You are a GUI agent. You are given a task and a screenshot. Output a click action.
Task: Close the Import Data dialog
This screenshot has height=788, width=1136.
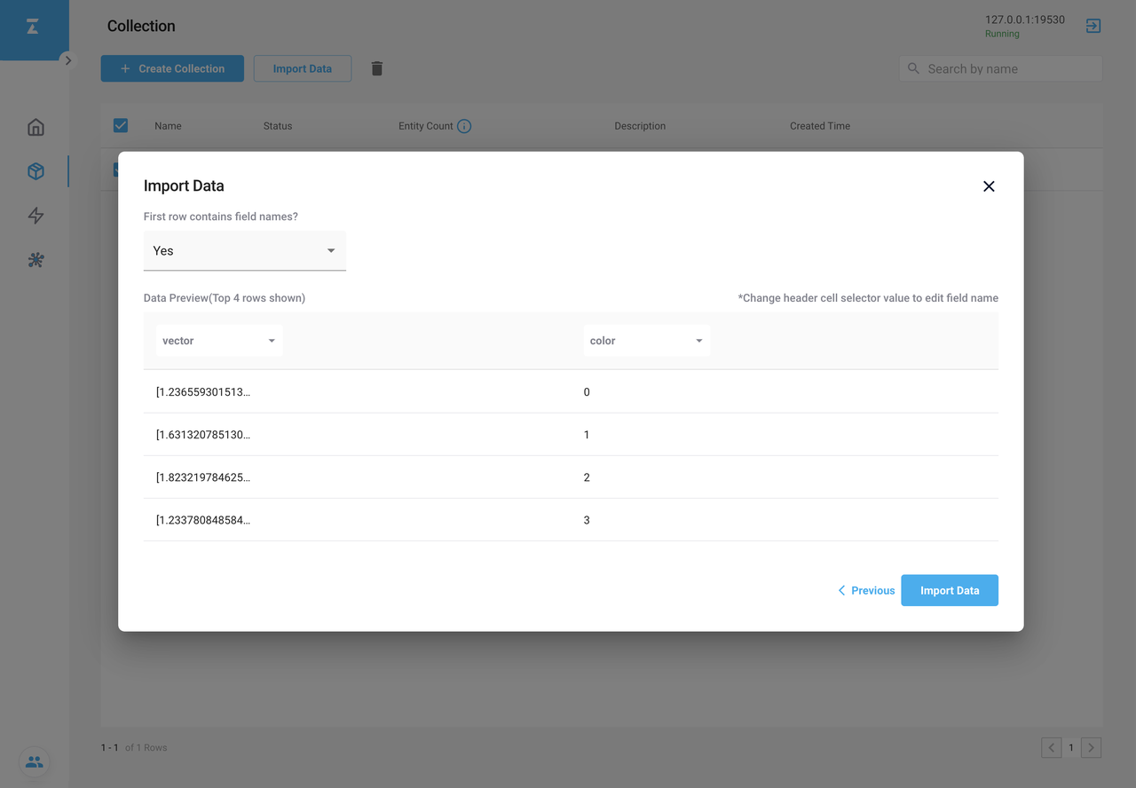coord(989,186)
